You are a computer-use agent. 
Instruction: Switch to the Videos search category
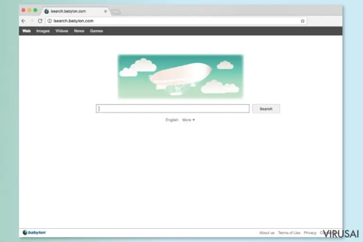coord(62,31)
